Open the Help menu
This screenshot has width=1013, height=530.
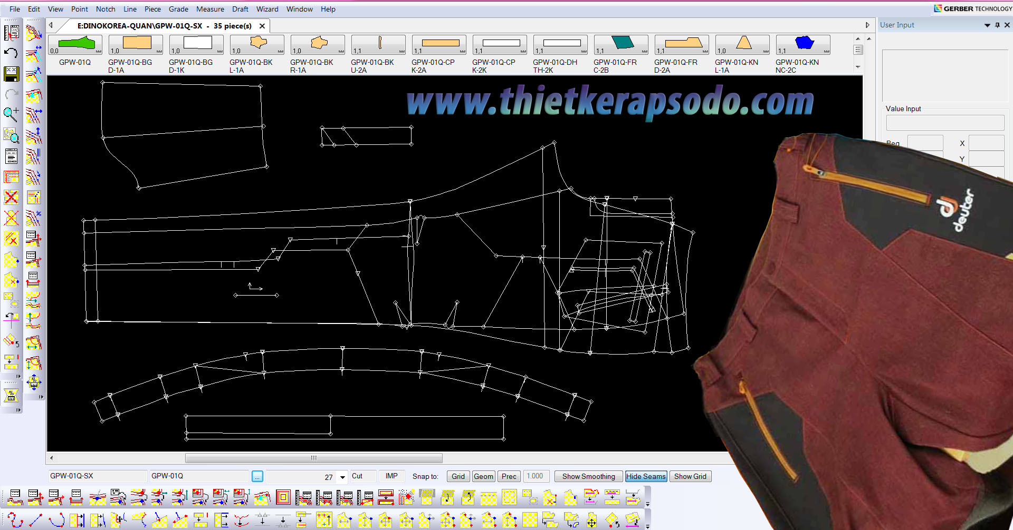[328, 9]
